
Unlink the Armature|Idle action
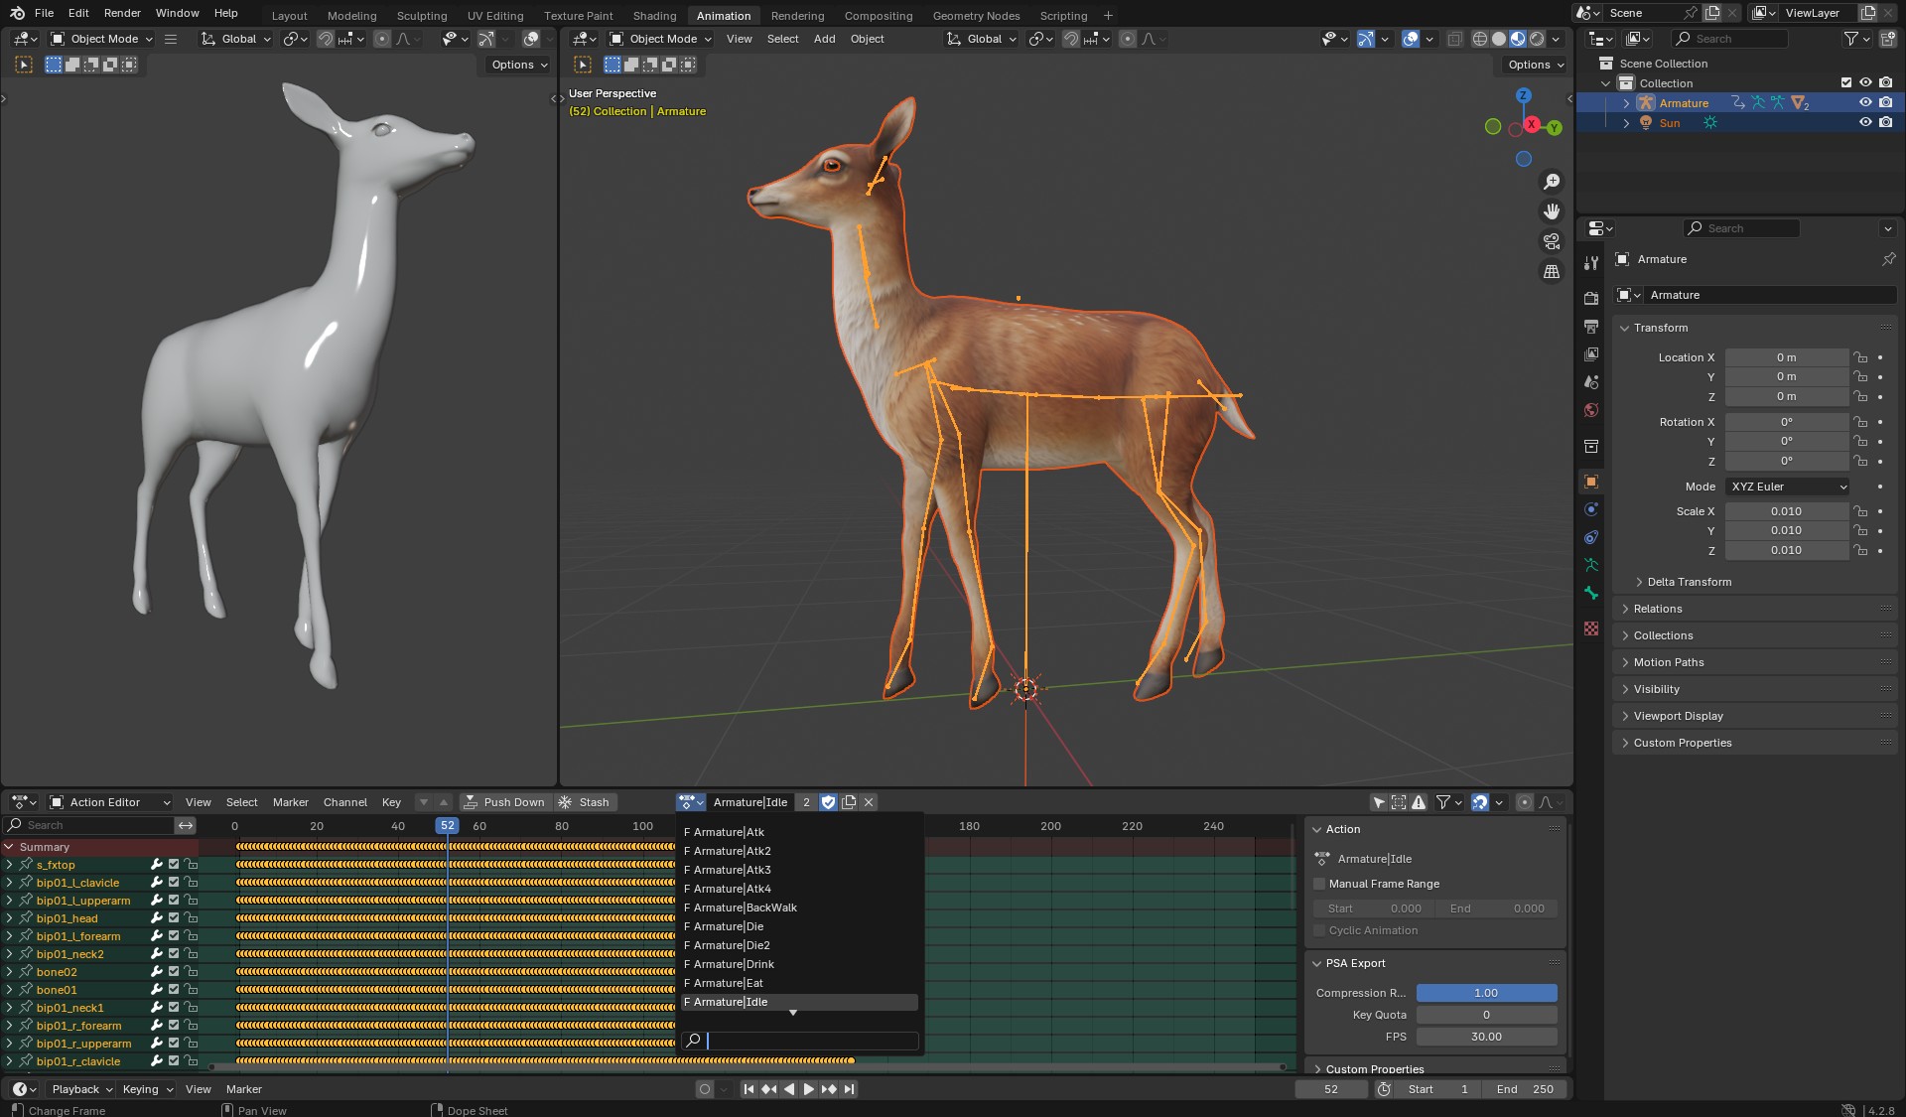[x=869, y=802]
